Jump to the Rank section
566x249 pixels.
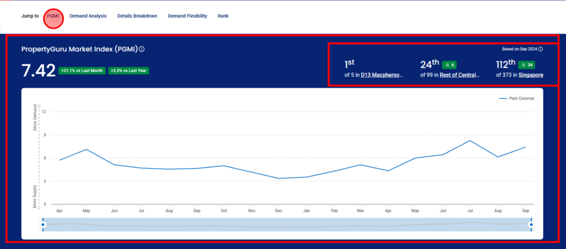point(223,16)
